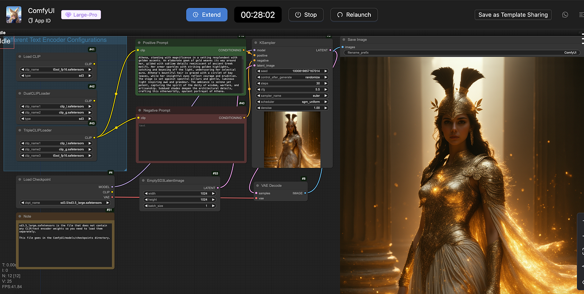Open the scheduler dropdown showing sgm_uniform
The width and height of the screenshot is (584, 294).
click(x=292, y=102)
